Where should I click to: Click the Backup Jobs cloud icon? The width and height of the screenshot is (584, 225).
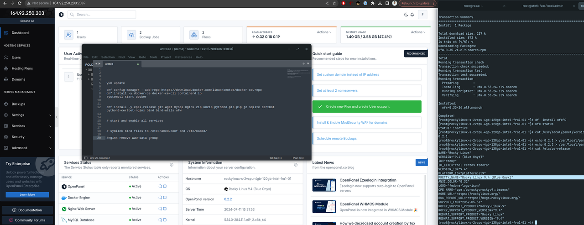(131, 35)
